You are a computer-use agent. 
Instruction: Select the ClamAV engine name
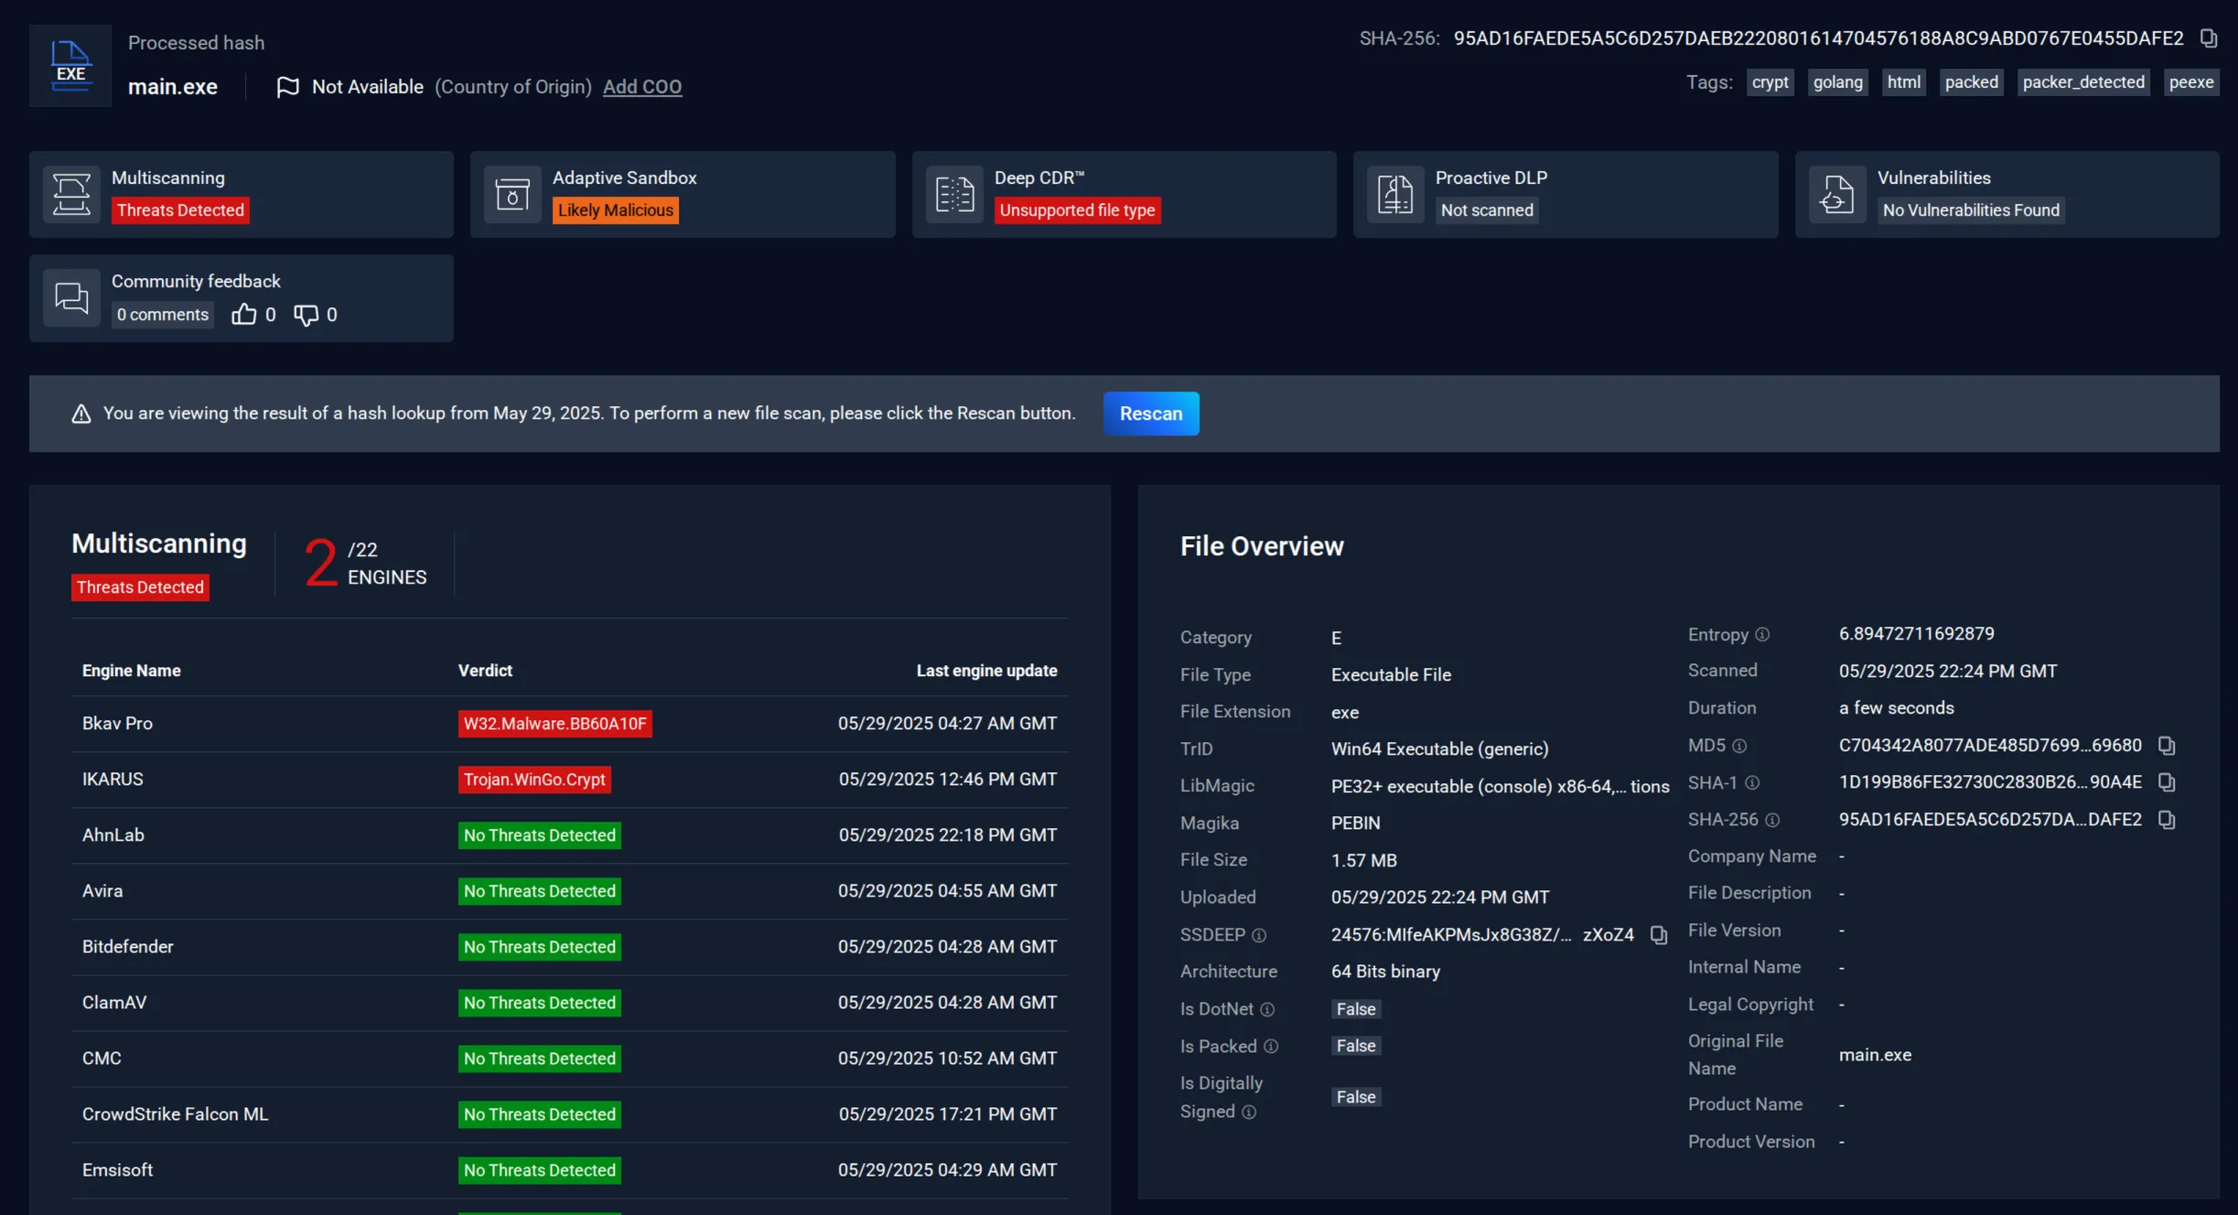[x=114, y=1003]
